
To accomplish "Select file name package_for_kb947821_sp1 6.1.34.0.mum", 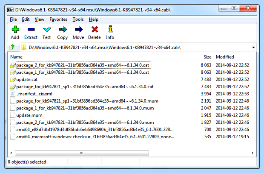I will point(87,101).
